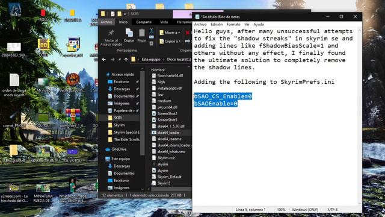Select Skyrim folder in navigation pane
This screenshot has height=217, width=385.
click(x=119, y=125)
